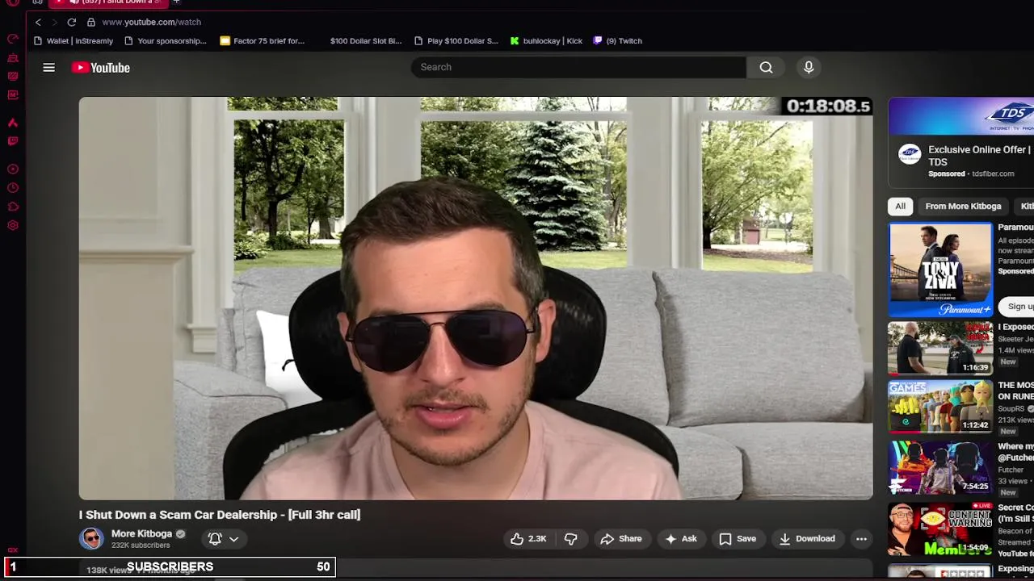Download the video
Image resolution: width=1034 pixels, height=581 pixels.
(806, 539)
